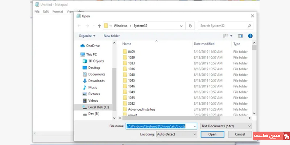Open Notepad Format menu
The height and width of the screenshot is (145, 290).
[58, 12]
